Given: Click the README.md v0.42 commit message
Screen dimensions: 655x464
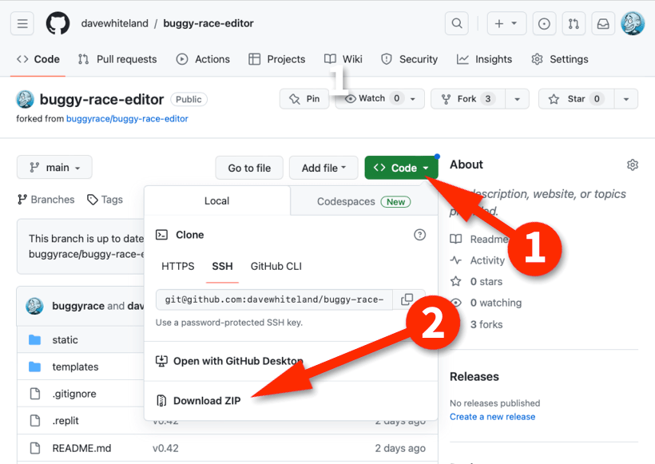Looking at the screenshot, I should (165, 448).
